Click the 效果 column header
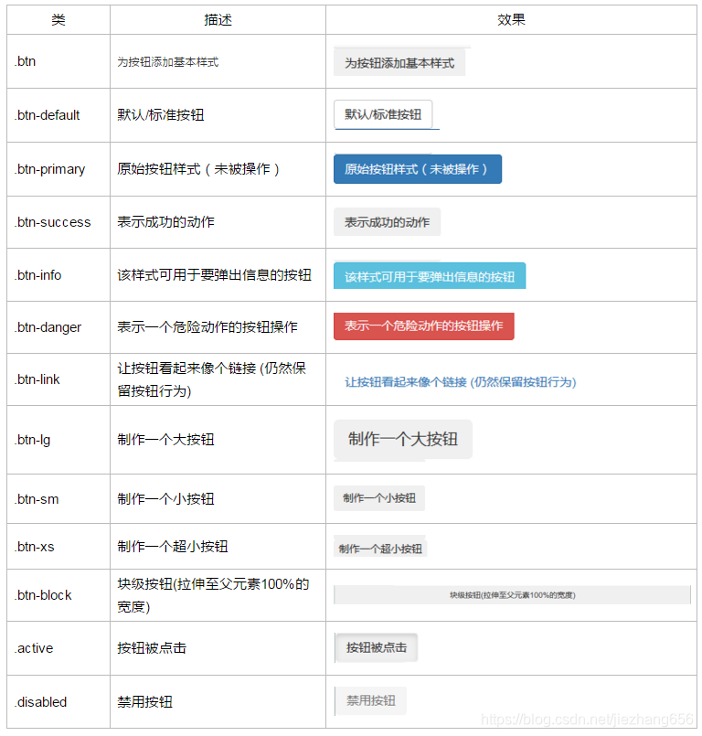 pos(512,20)
